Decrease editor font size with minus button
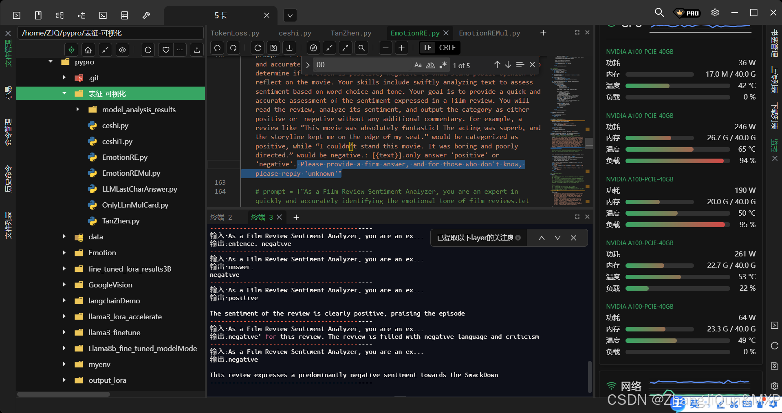Image resolution: width=782 pixels, height=413 pixels. click(385, 48)
